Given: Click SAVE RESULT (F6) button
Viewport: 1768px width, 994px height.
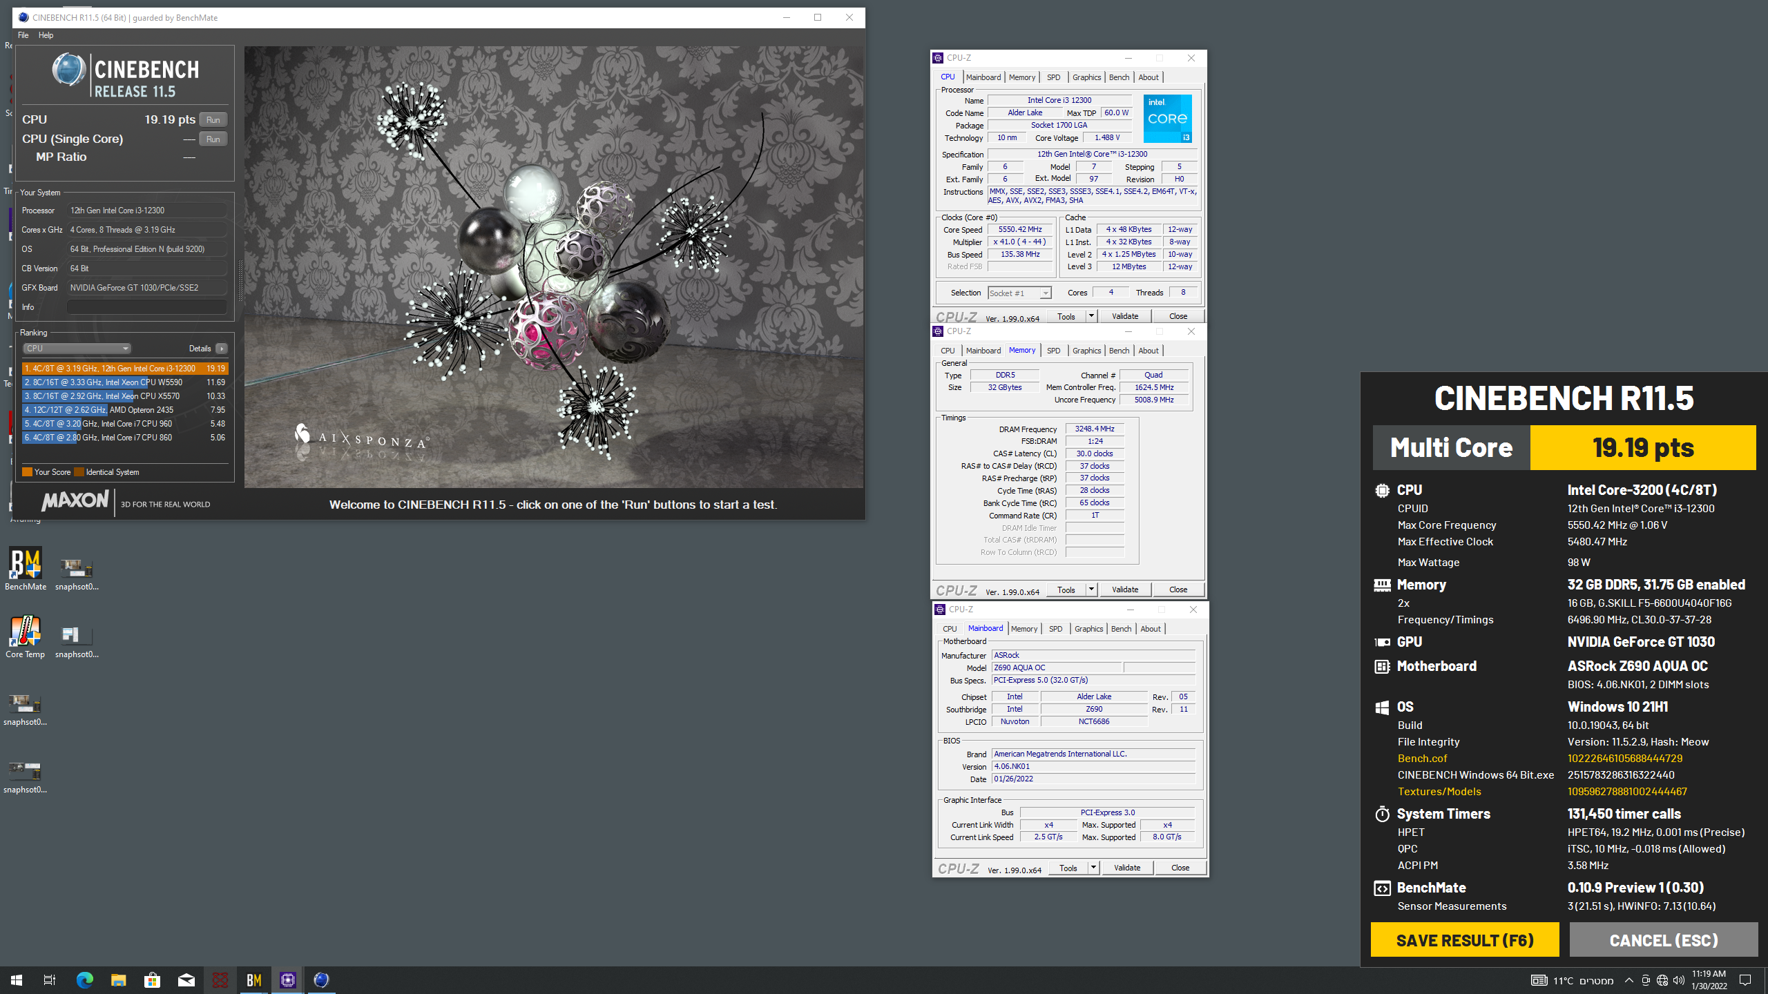Looking at the screenshot, I should pyautogui.click(x=1465, y=940).
